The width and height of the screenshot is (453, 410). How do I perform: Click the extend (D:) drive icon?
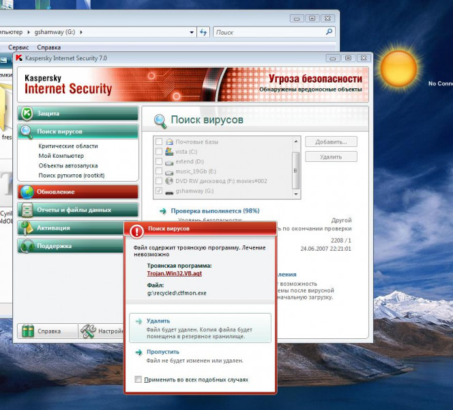click(x=169, y=163)
